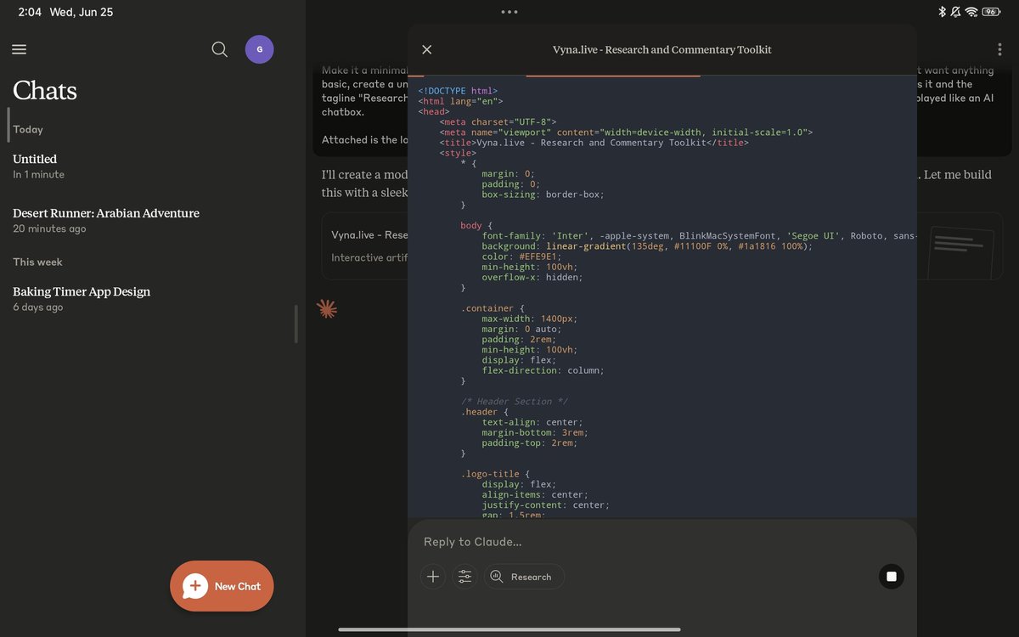Tap the home indicator bar at bottom
1019x637 pixels.
pos(509,629)
